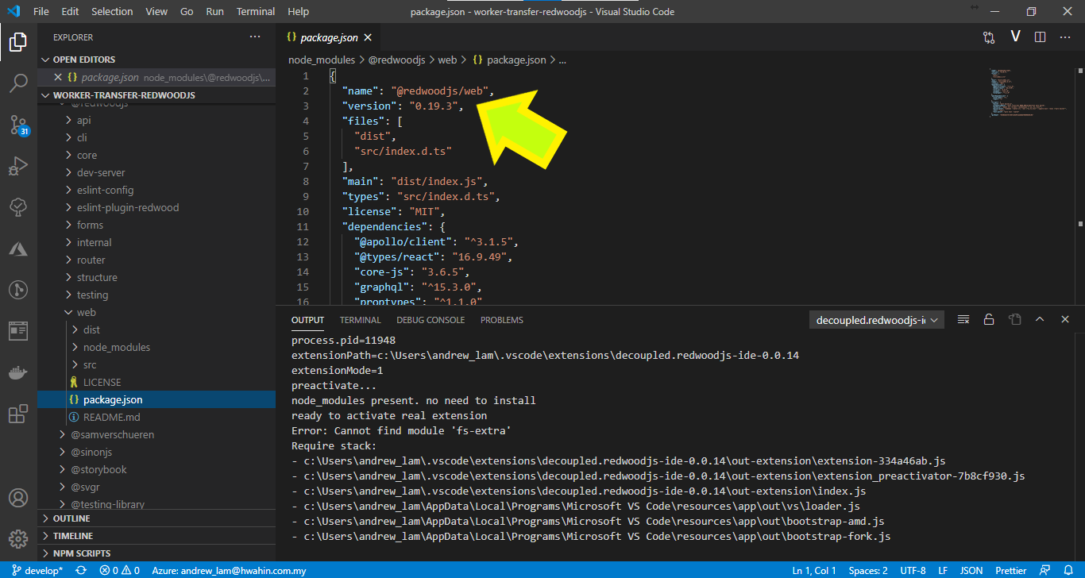
Task: Switch to the TERMINAL panel tab
Action: point(361,320)
